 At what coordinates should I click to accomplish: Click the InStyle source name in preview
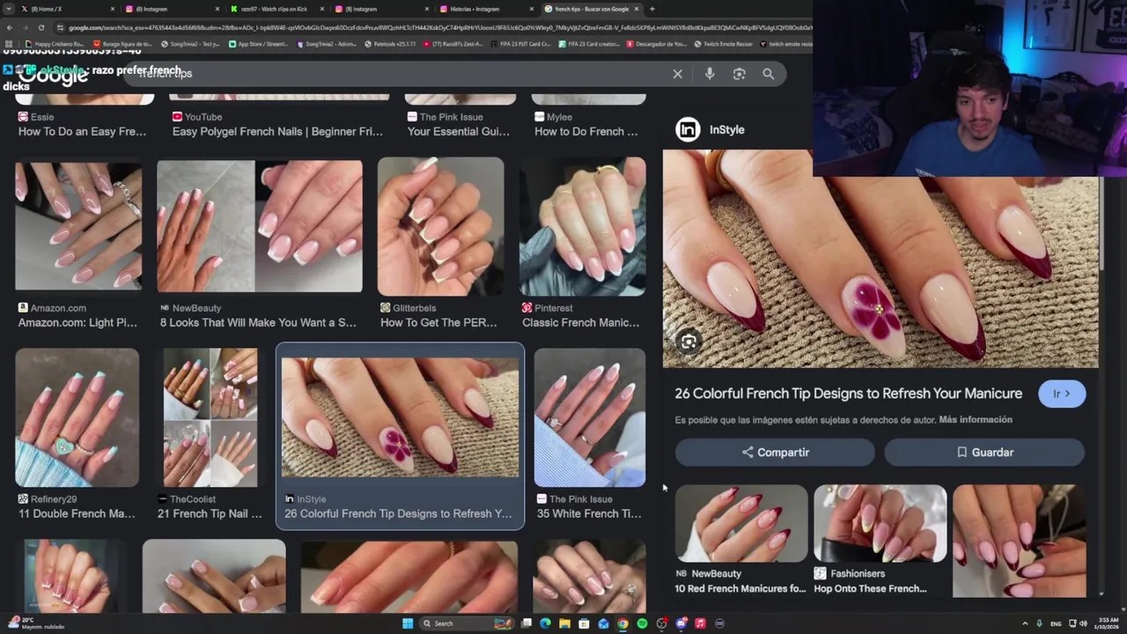tap(726, 129)
